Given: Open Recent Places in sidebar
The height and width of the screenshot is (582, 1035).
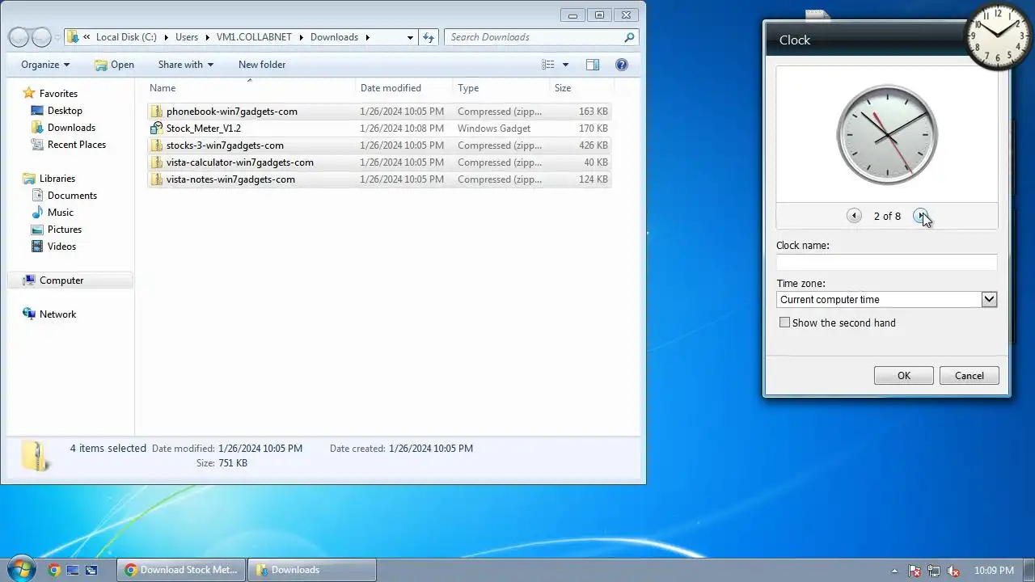Looking at the screenshot, I should click(77, 145).
